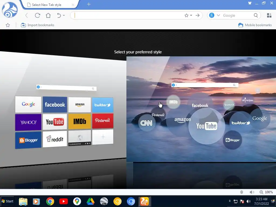This screenshot has width=276, height=207.
Task: Click the shield icon in status bar
Action: [x=242, y=192]
